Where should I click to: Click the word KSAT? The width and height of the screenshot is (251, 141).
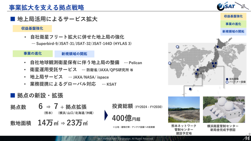(x=112, y=84)
